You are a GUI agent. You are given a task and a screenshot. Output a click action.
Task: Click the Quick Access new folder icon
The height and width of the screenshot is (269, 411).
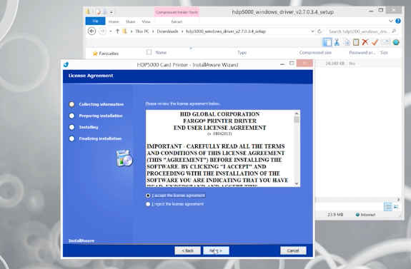click(x=104, y=12)
